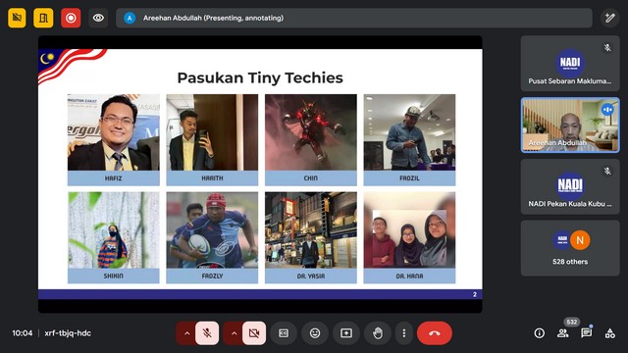
Task: Show the 532 participants list
Action: point(563,333)
